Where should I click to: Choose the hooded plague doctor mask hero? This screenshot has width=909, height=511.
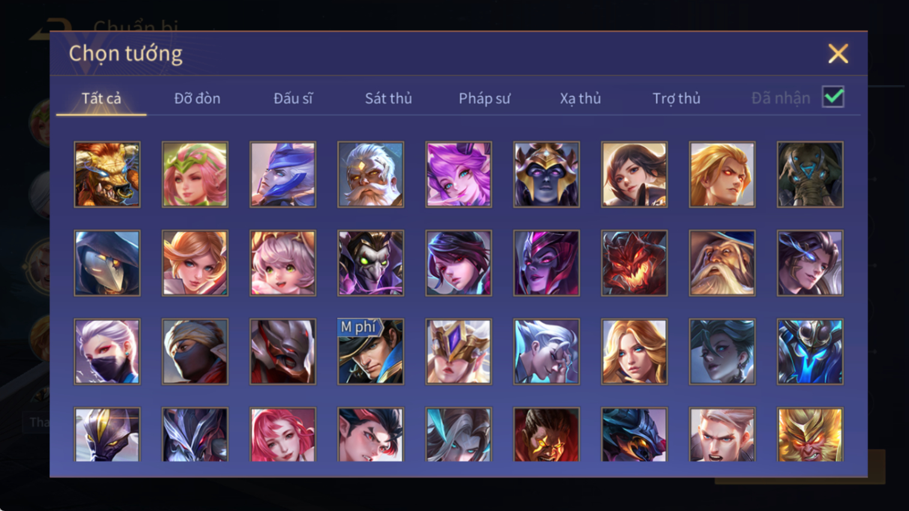(x=107, y=263)
